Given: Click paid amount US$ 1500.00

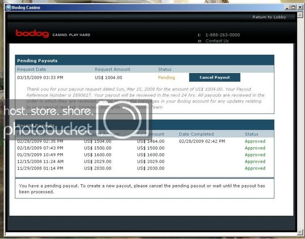Looking at the screenshot, I should click(151, 148).
